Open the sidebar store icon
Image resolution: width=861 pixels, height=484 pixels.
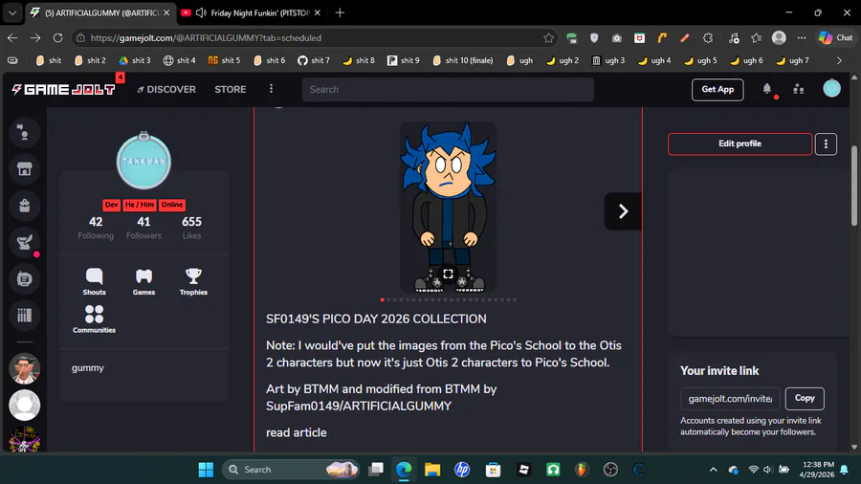[24, 169]
